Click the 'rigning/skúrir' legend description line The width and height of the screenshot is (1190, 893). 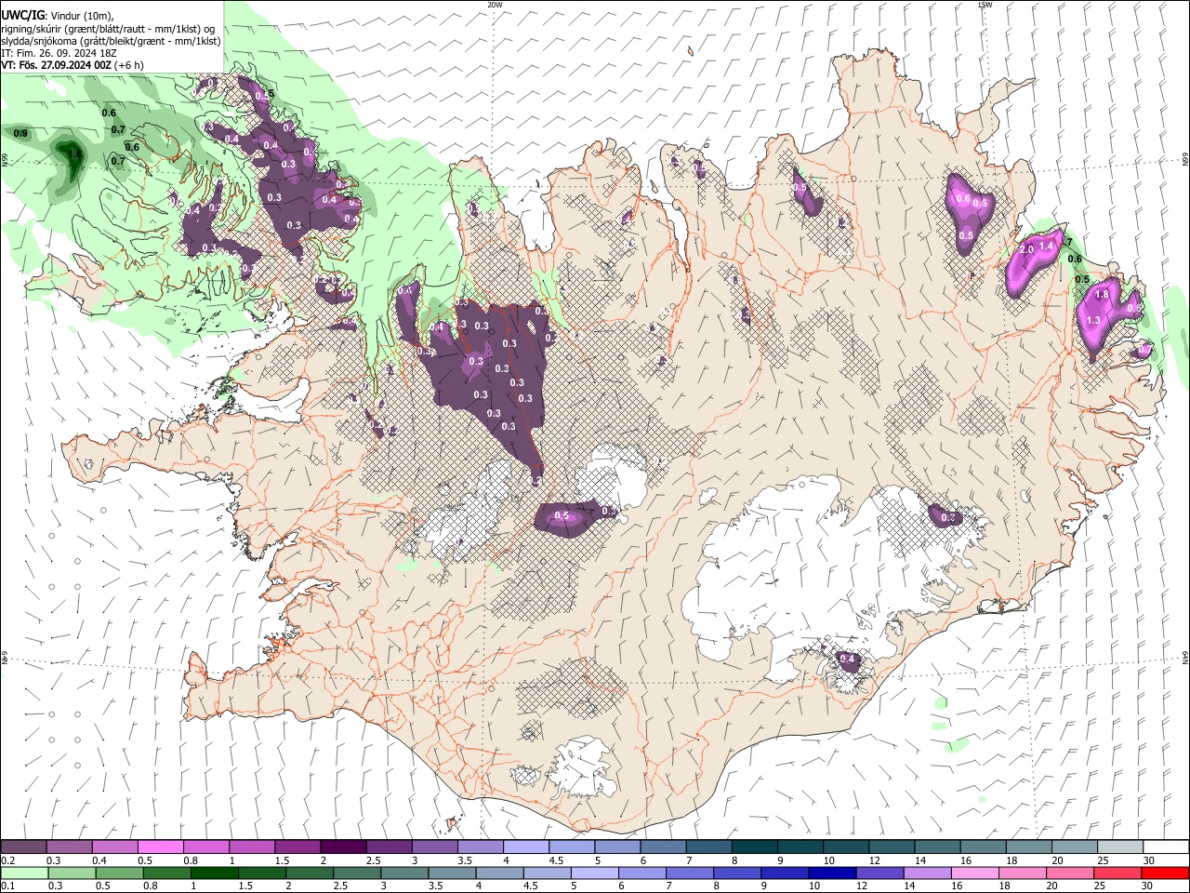[108, 29]
